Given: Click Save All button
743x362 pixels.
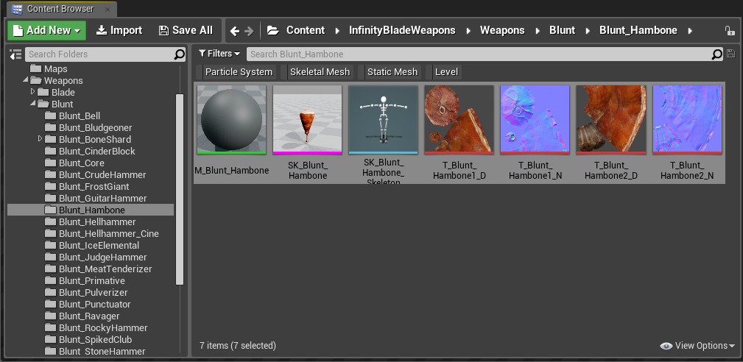Looking at the screenshot, I should click(x=186, y=30).
